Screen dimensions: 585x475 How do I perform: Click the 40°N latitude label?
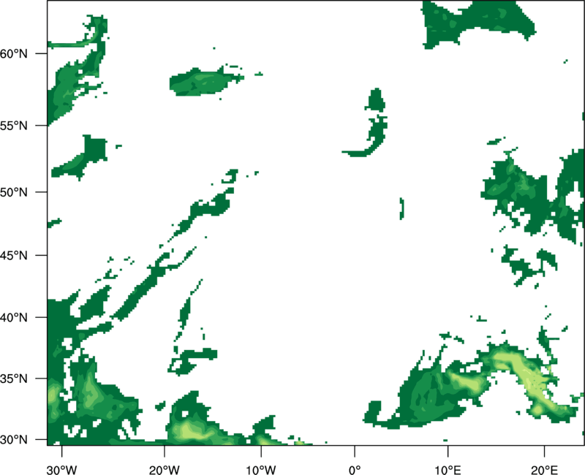pos(14,318)
